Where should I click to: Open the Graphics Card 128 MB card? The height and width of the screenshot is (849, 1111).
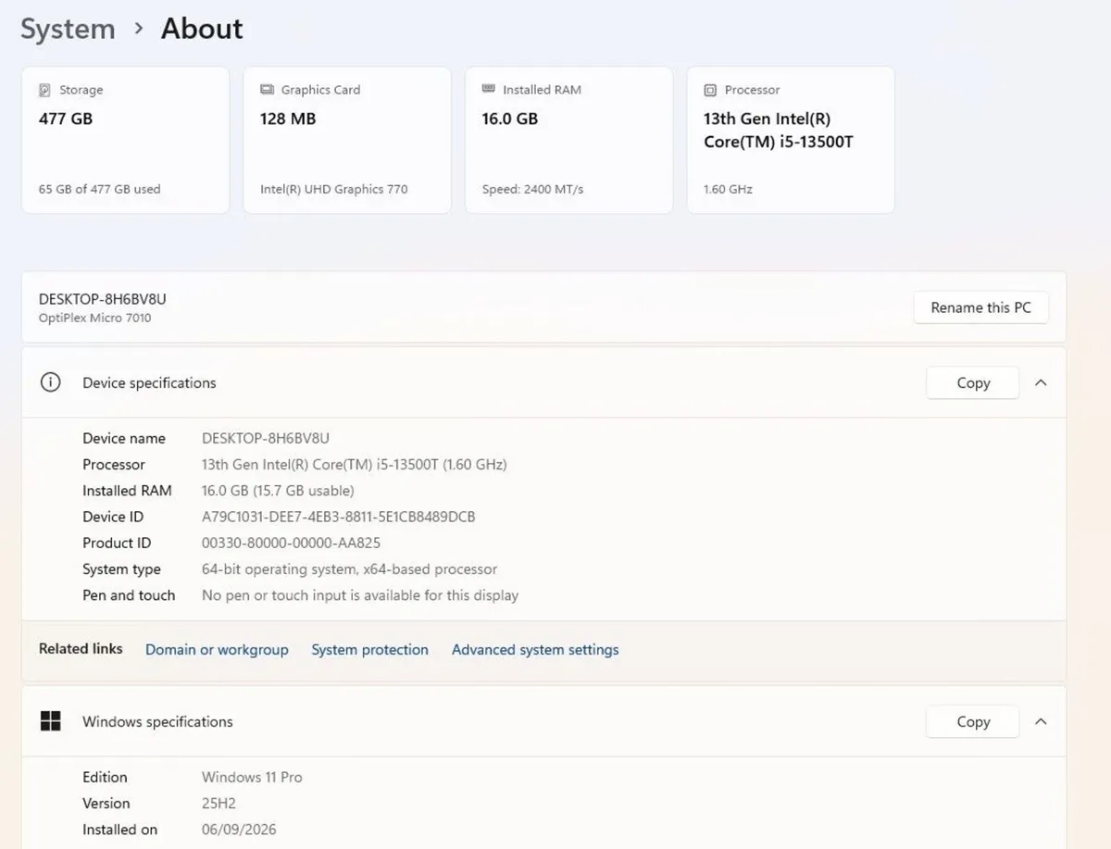coord(347,140)
